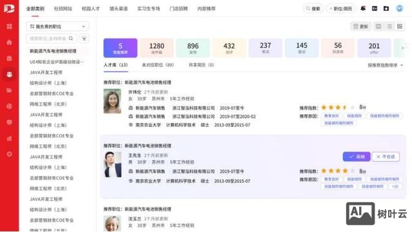Select the 201 offer stage card

click(x=374, y=48)
